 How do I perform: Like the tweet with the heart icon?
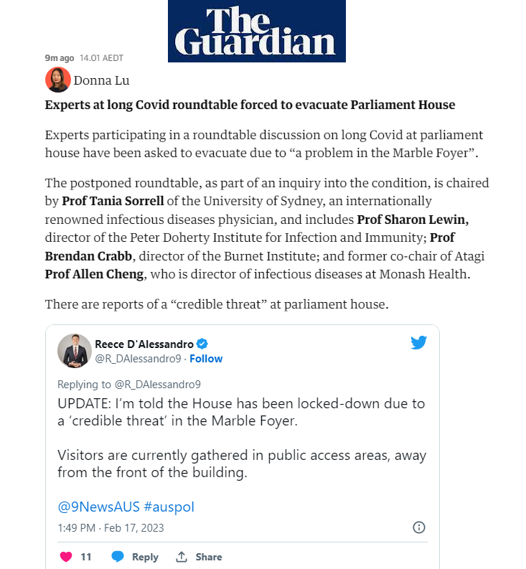tap(66, 557)
